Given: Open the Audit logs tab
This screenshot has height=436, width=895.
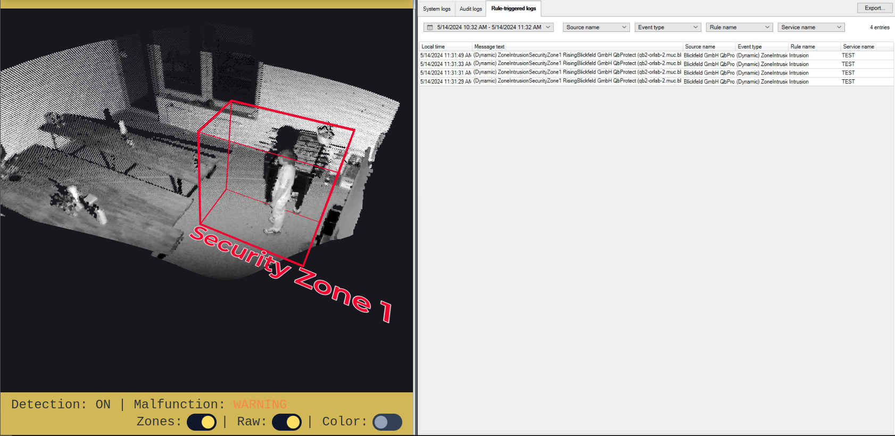Looking at the screenshot, I should 470,9.
